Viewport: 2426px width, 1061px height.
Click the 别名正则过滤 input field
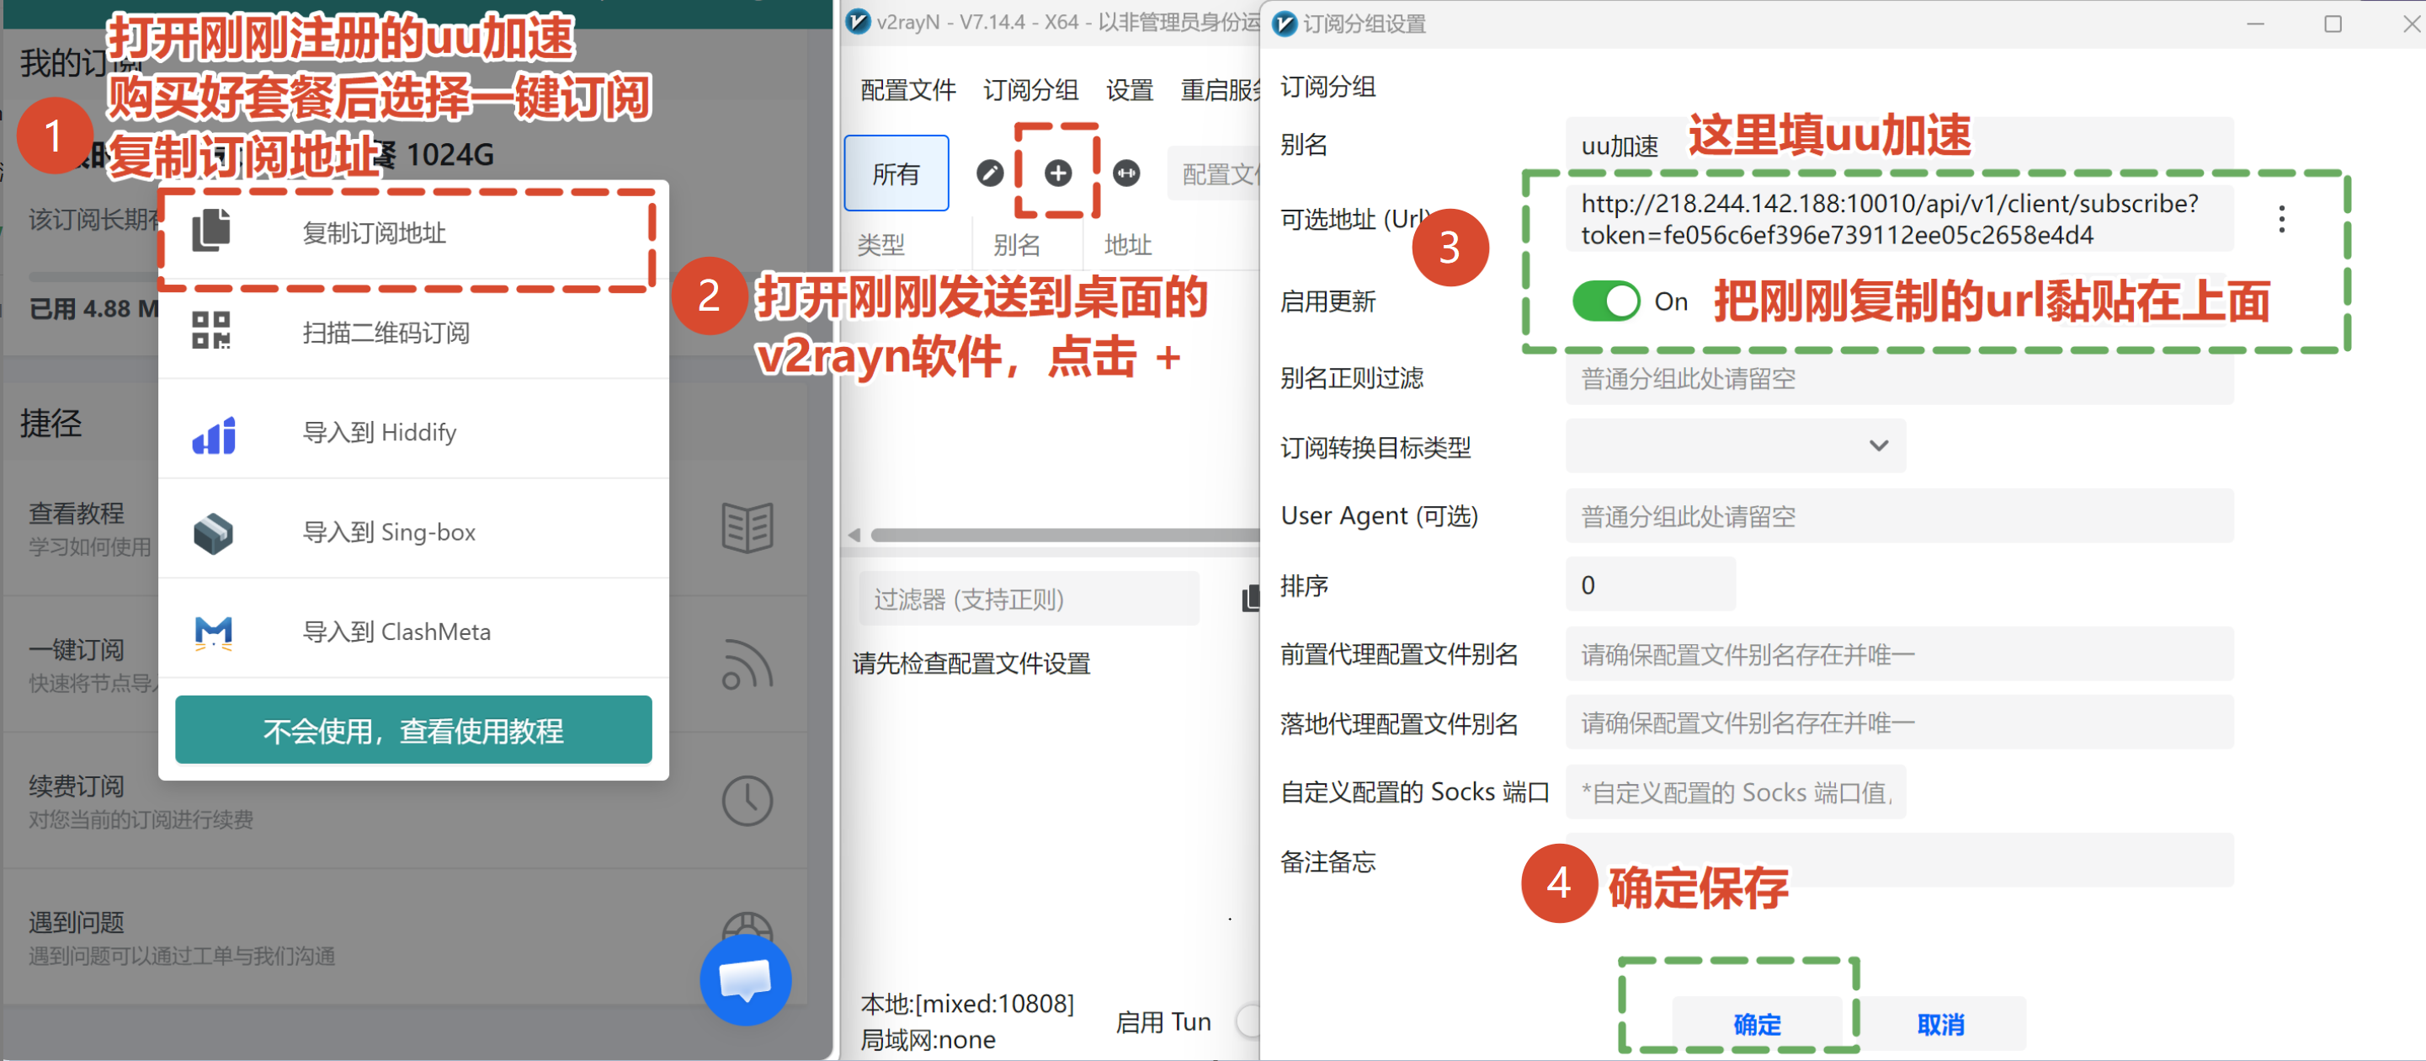pyautogui.click(x=1898, y=378)
